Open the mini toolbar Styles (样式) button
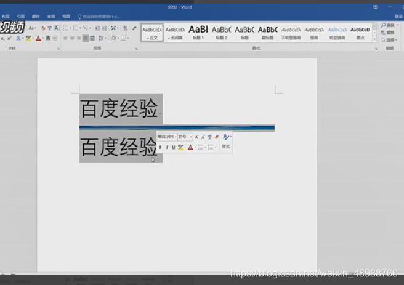Screen dimensions: 404x285 tap(226, 141)
